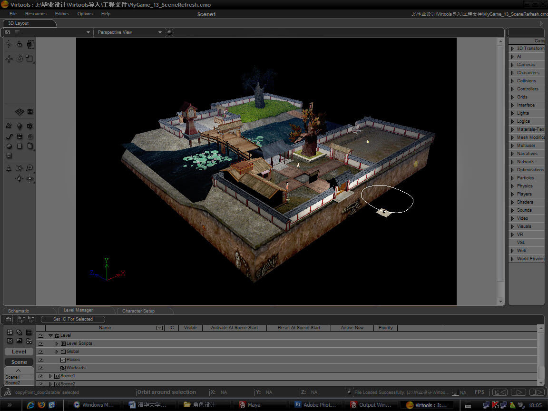Click the create camera icon
548x411 pixels.
(x=9, y=126)
